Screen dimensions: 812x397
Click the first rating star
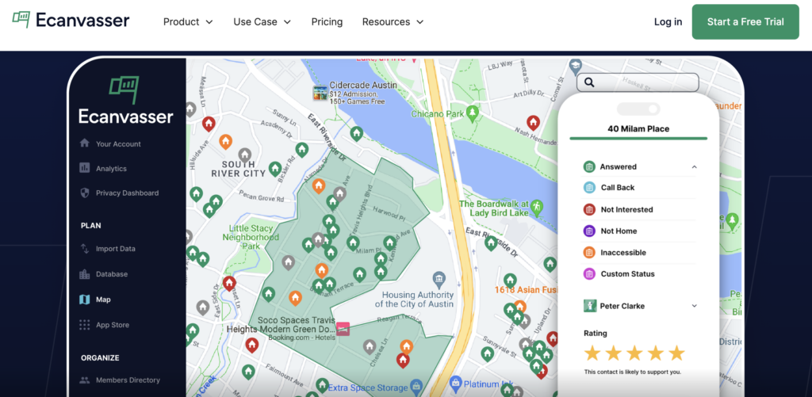click(x=592, y=353)
